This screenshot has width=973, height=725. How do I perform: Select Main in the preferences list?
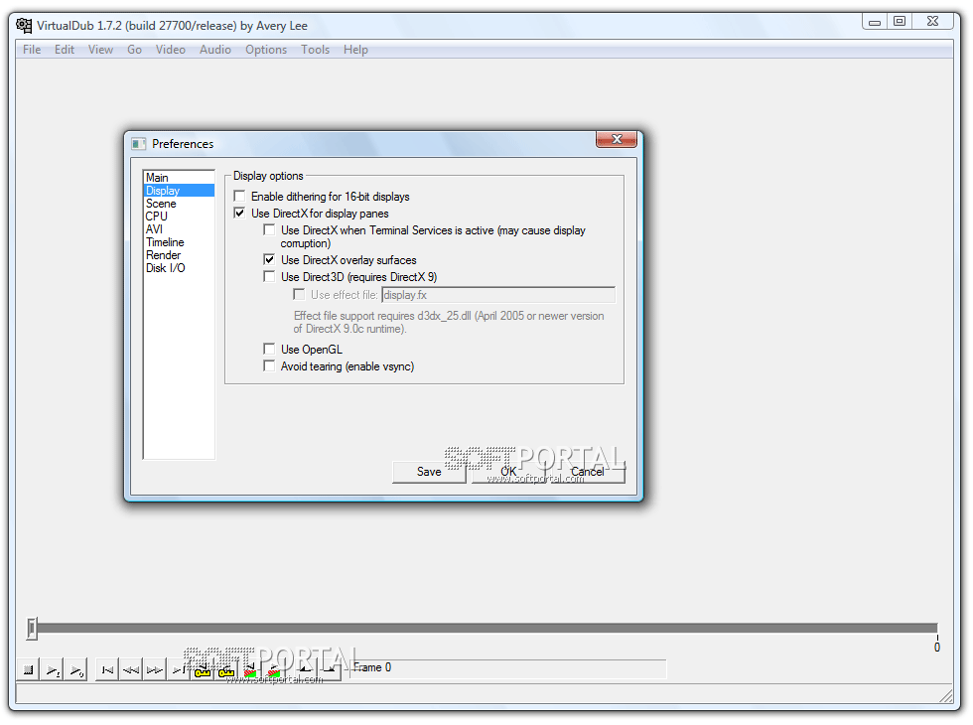179,178
